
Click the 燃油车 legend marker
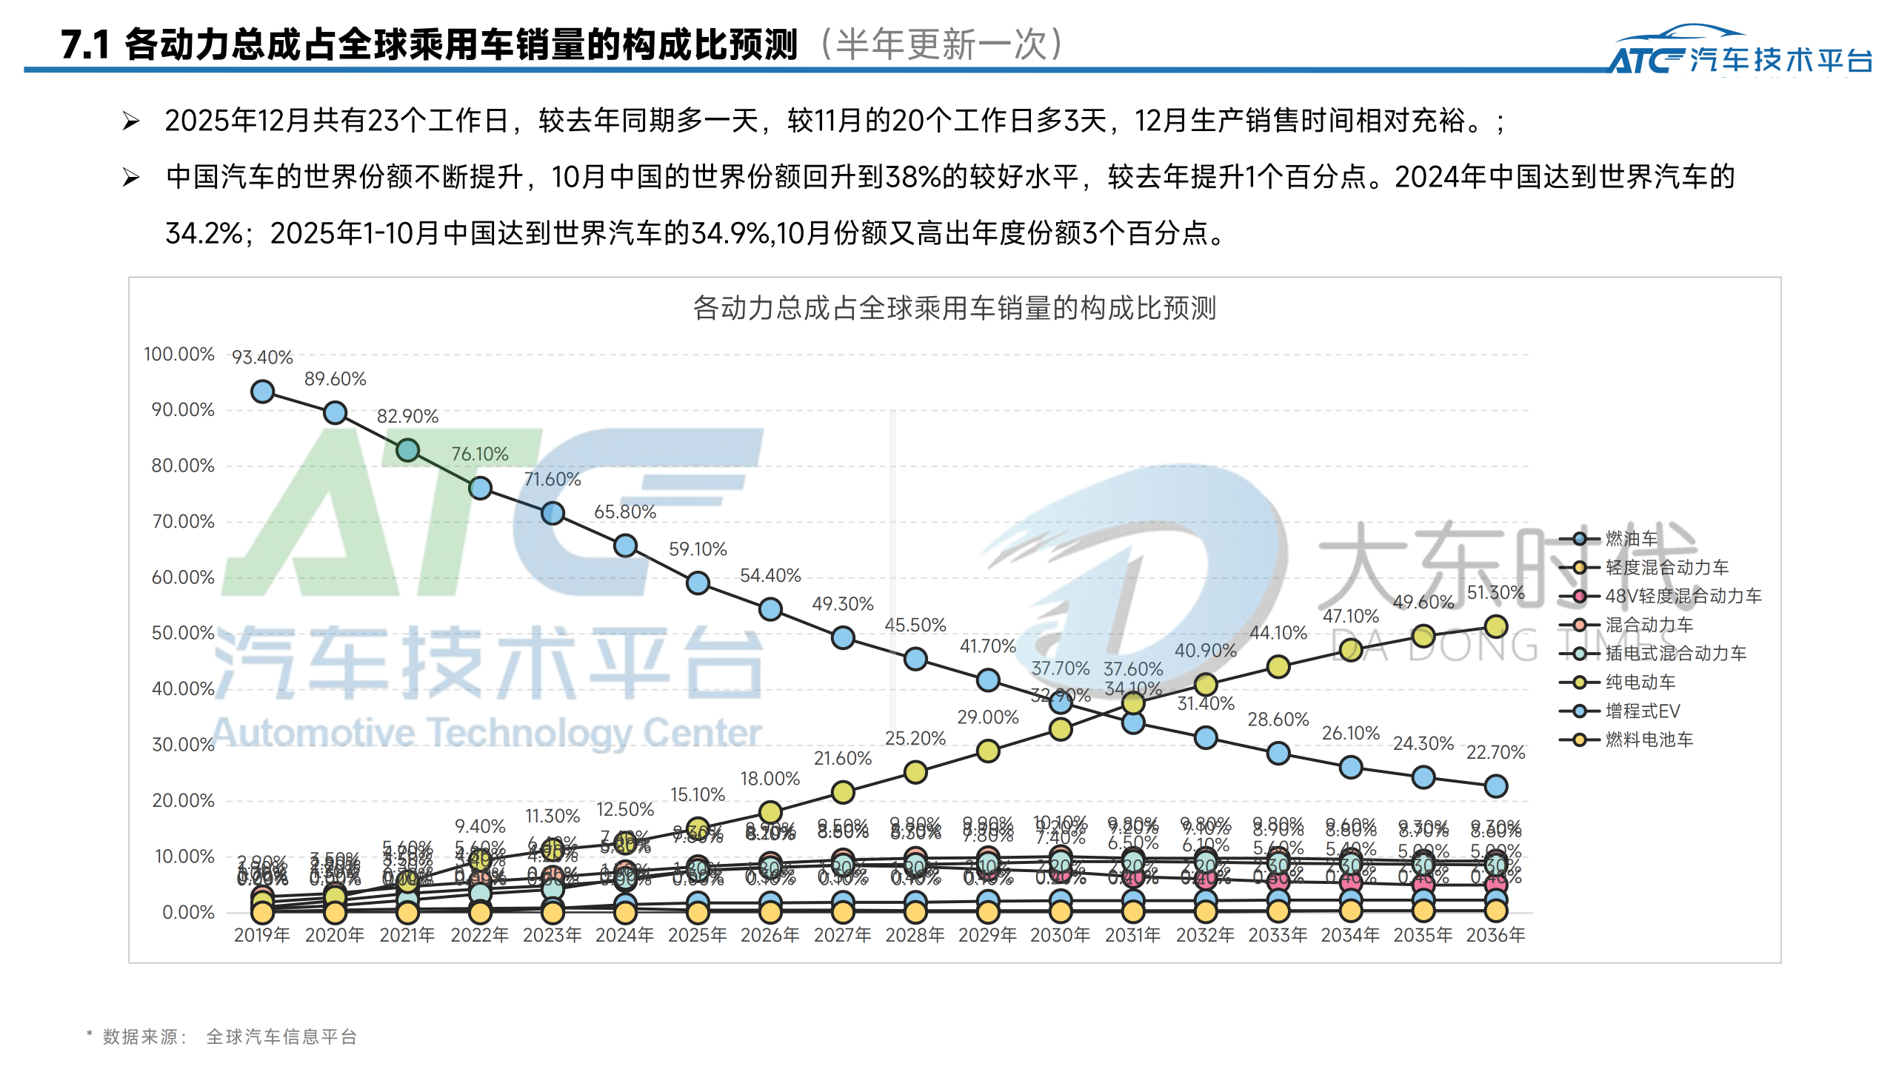tap(1579, 539)
